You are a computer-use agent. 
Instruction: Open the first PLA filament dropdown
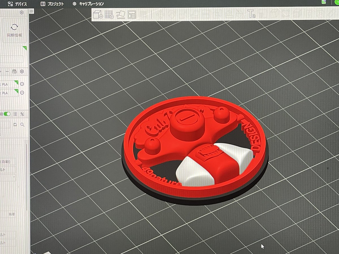point(8,84)
